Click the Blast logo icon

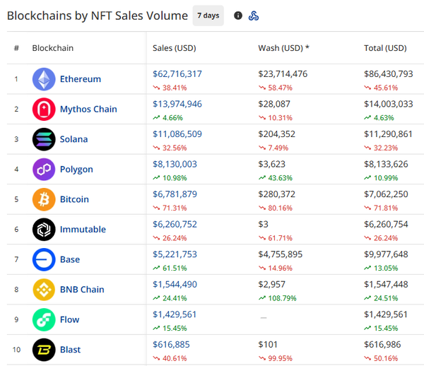click(44, 350)
